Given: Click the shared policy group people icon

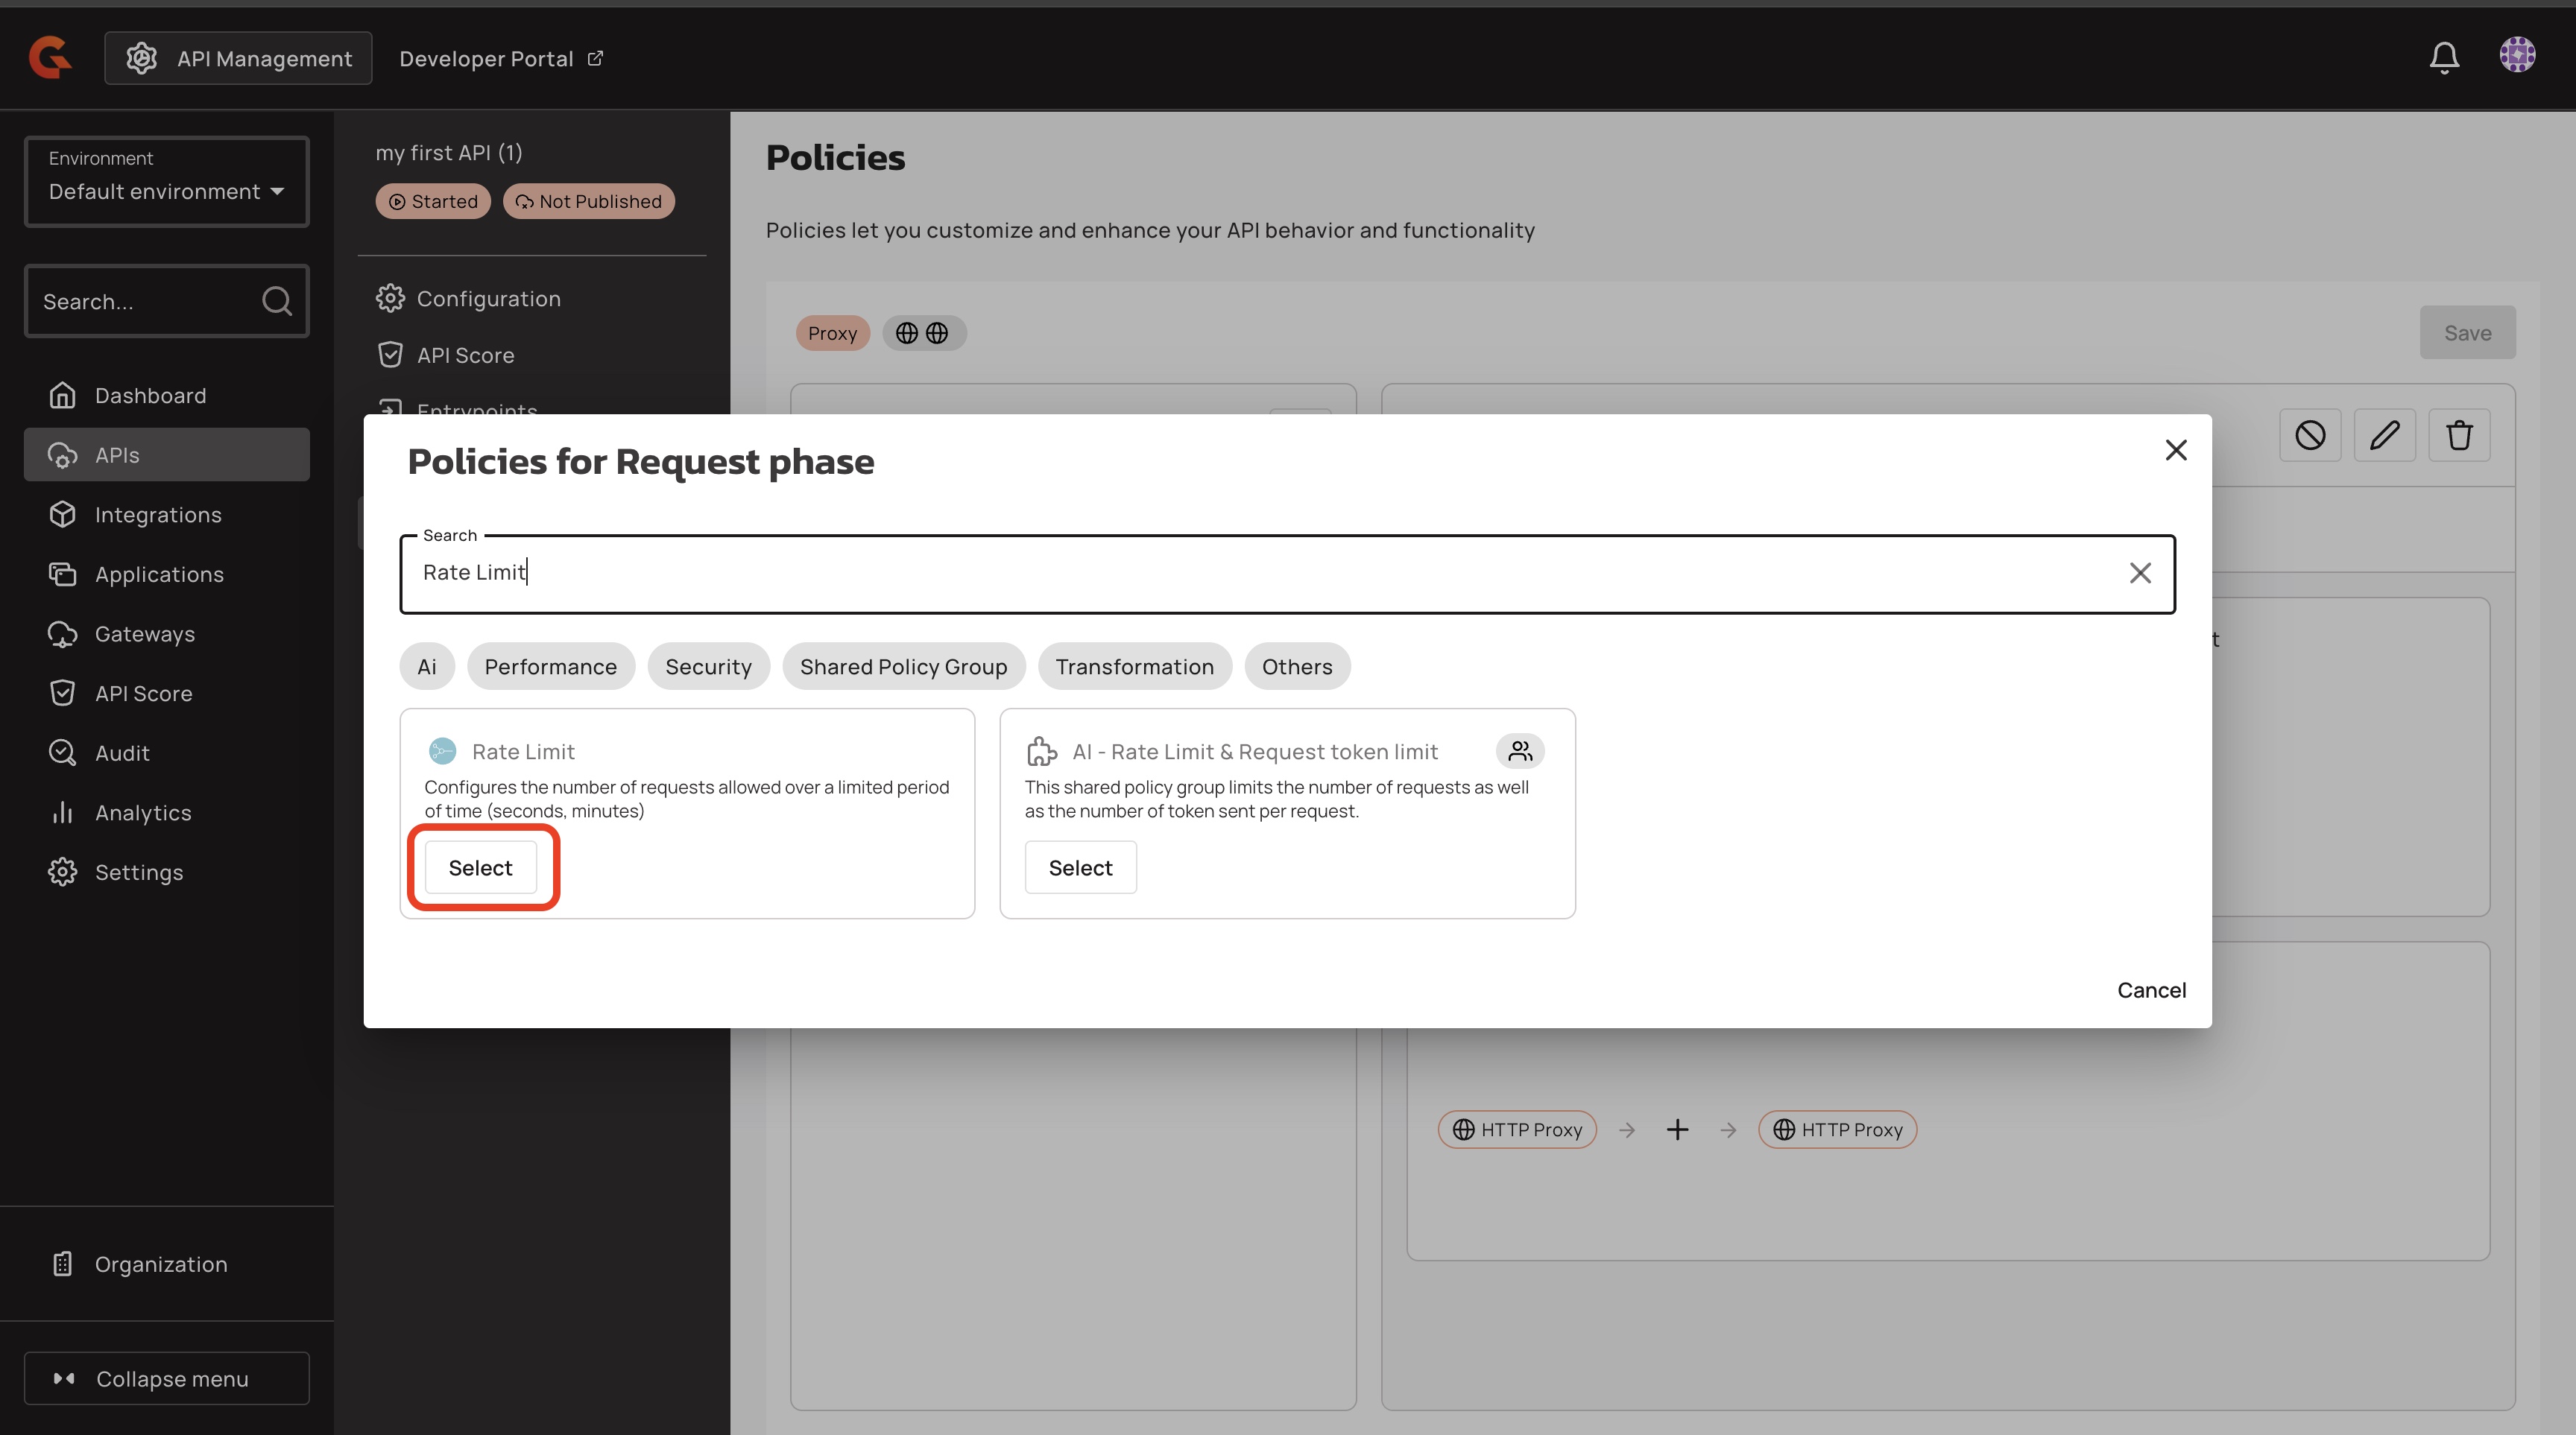Looking at the screenshot, I should tap(1519, 750).
